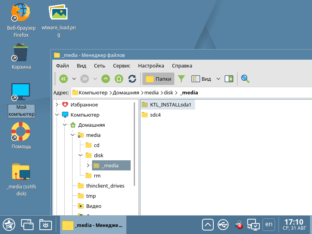The image size is (312, 234).
Task: Click the green Back navigation button
Action: (x=64, y=79)
